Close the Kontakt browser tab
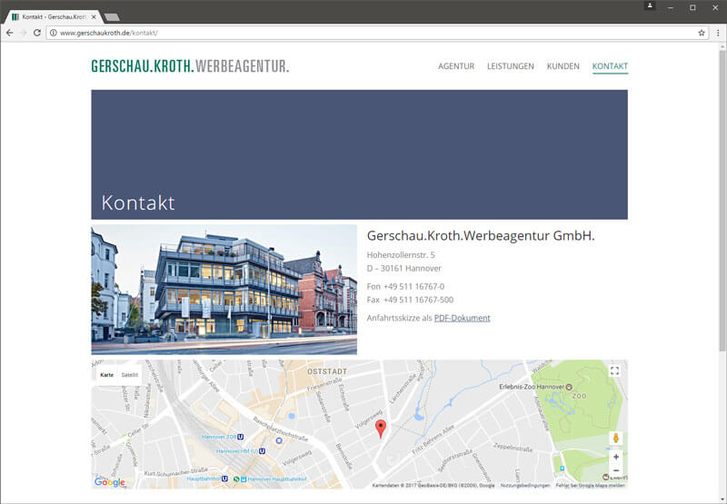This screenshot has width=727, height=504. pyautogui.click(x=94, y=16)
